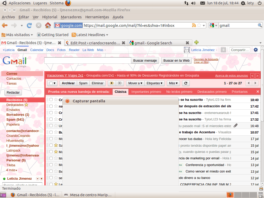The width and height of the screenshot is (264, 198).
Task: Open the Mover a dropdown
Action: coord(135,83)
